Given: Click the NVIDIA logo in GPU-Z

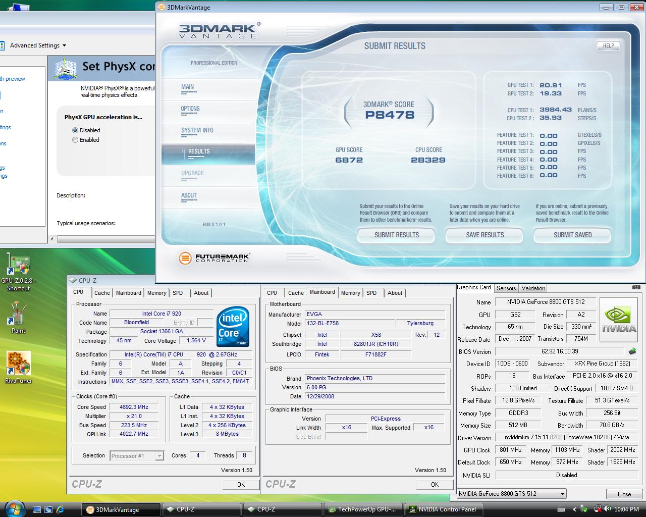Looking at the screenshot, I should pos(619,319).
